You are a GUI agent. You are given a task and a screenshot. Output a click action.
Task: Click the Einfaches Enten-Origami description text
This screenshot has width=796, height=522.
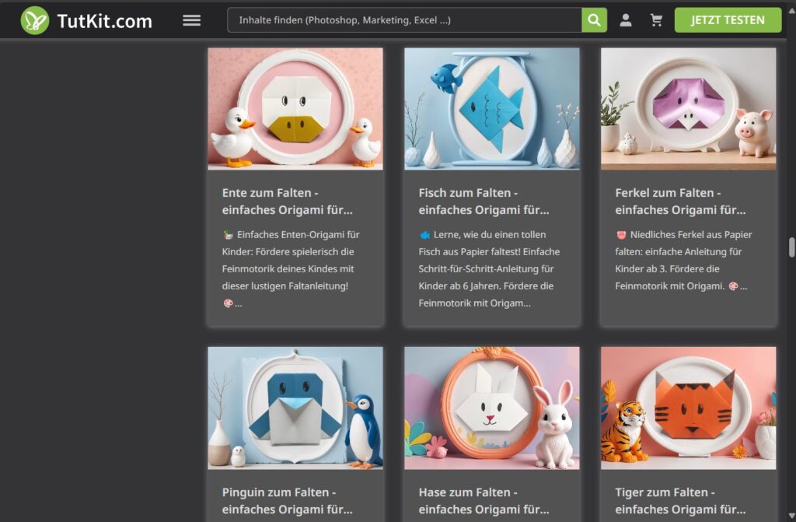tap(291, 268)
